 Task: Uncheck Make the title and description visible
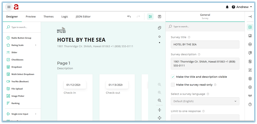(x=173, y=77)
